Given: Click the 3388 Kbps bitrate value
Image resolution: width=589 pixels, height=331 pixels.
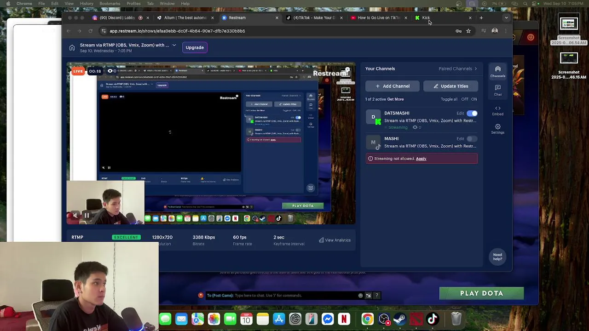Looking at the screenshot, I should [204, 237].
